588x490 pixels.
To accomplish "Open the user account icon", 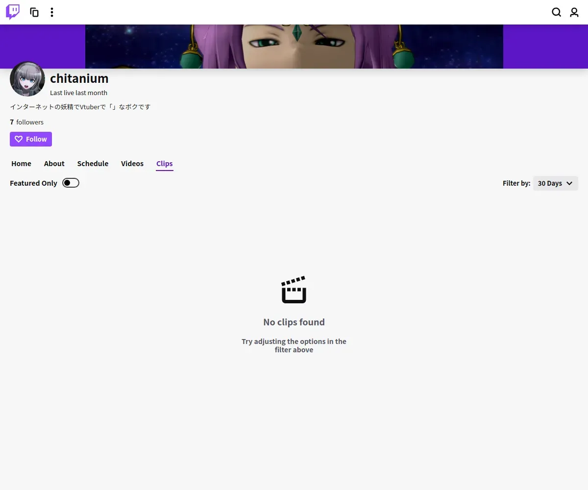I will [574, 12].
